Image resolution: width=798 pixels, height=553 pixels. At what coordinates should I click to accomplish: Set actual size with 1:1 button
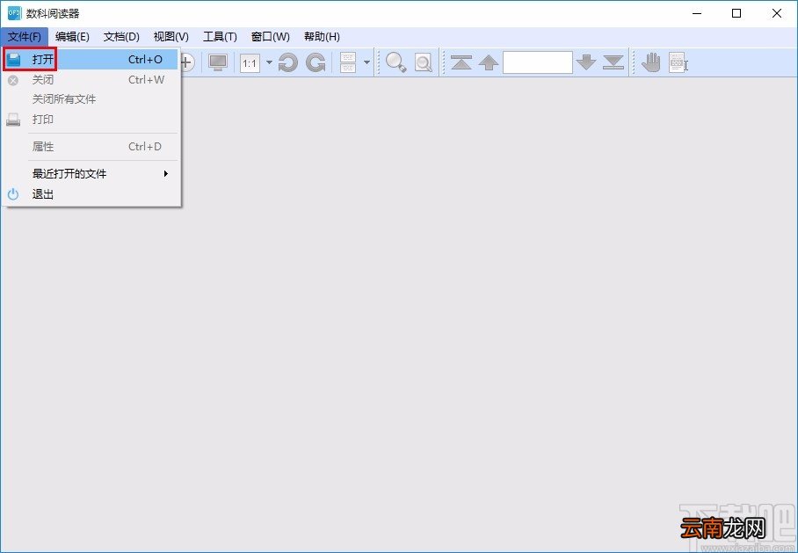[250, 63]
